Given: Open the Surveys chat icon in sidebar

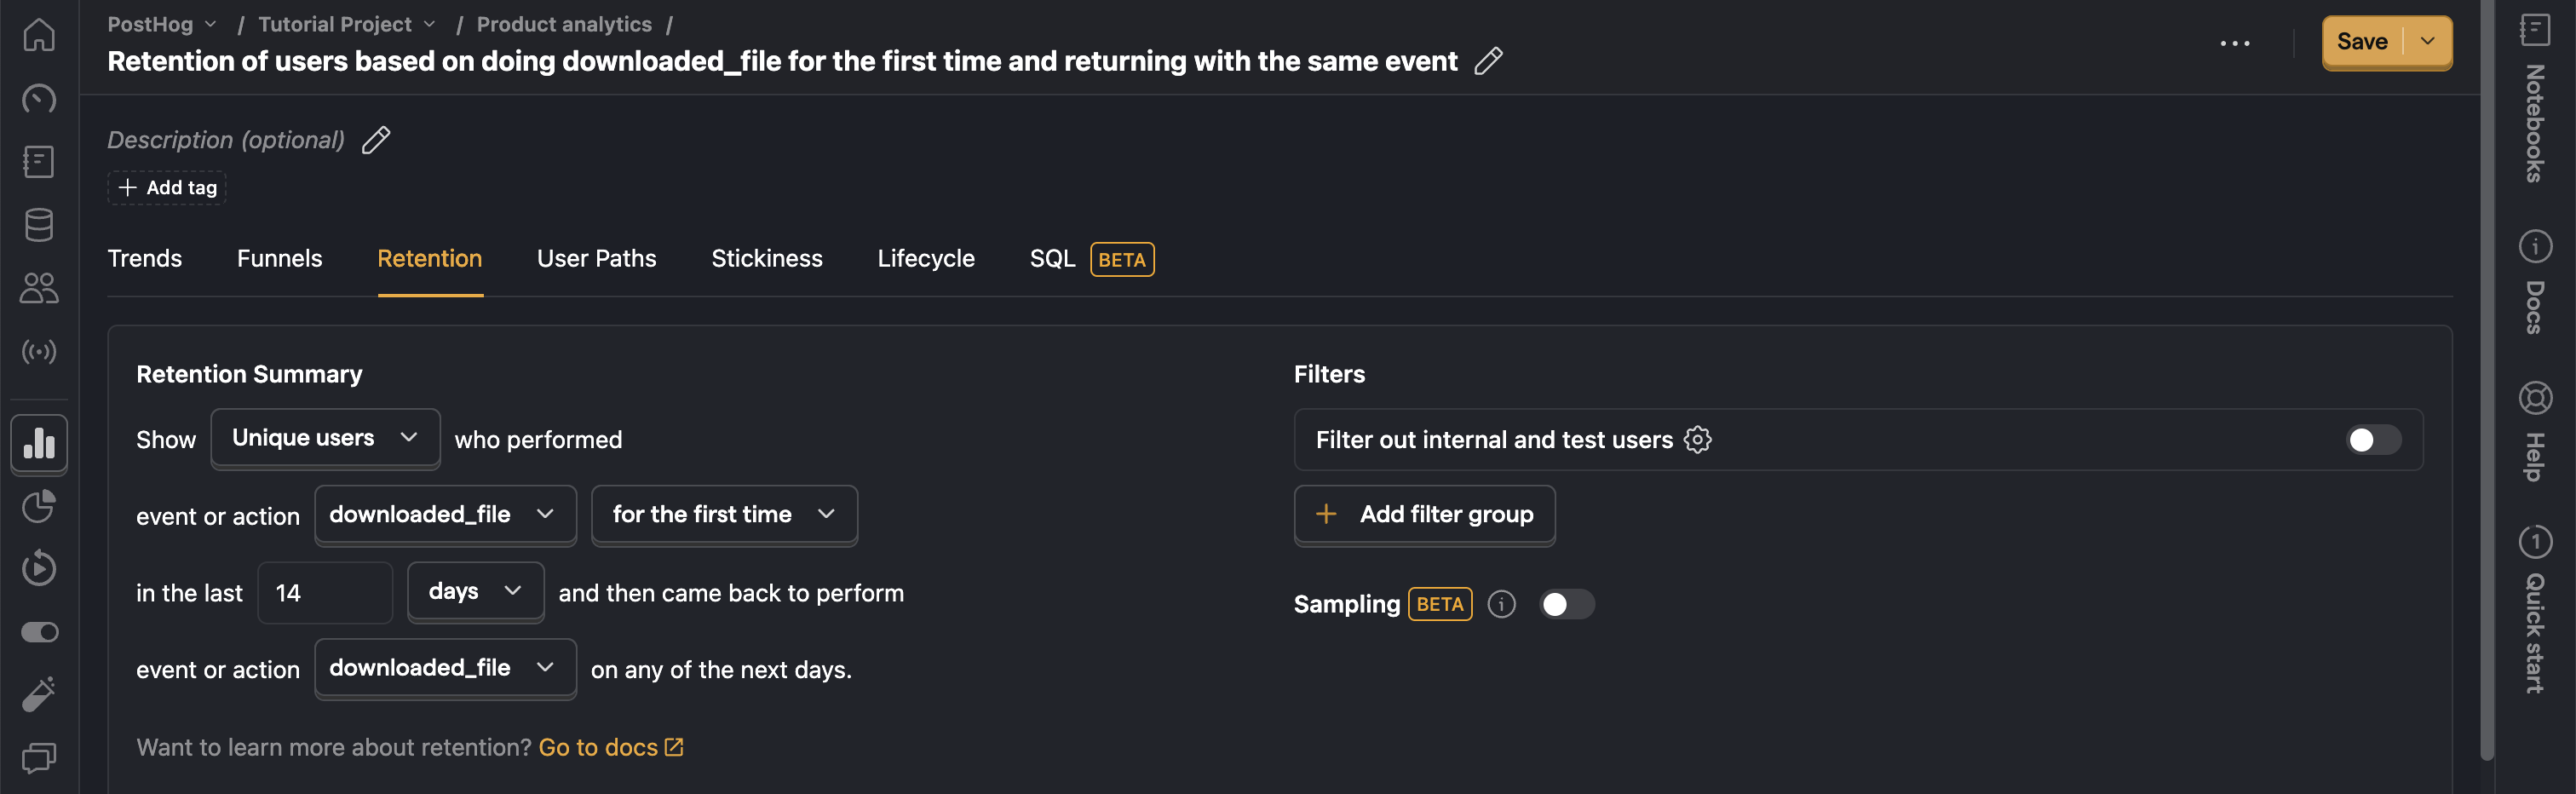Looking at the screenshot, I should pyautogui.click(x=39, y=758).
